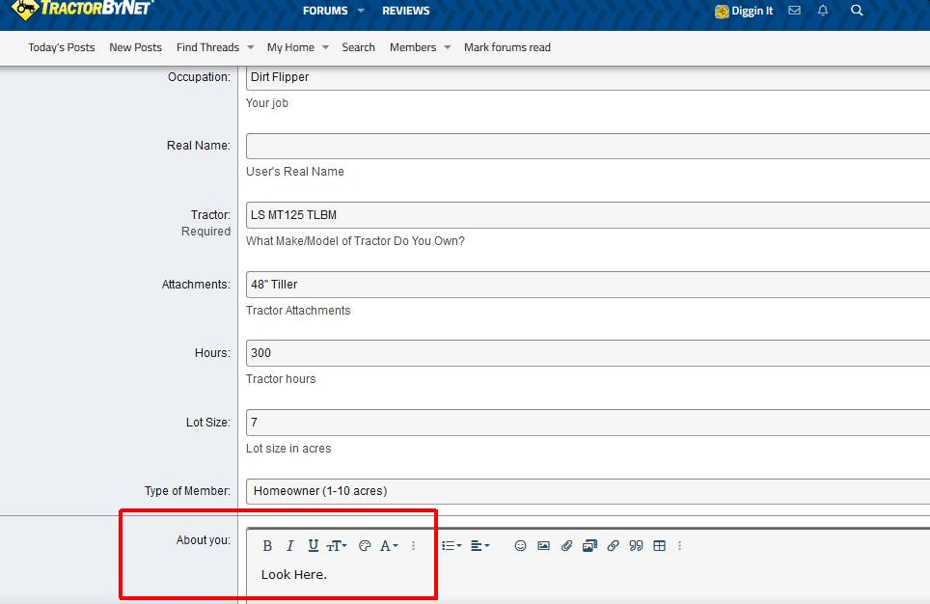Attach a file with the paperclip icon
This screenshot has width=930, height=604.
pos(566,546)
